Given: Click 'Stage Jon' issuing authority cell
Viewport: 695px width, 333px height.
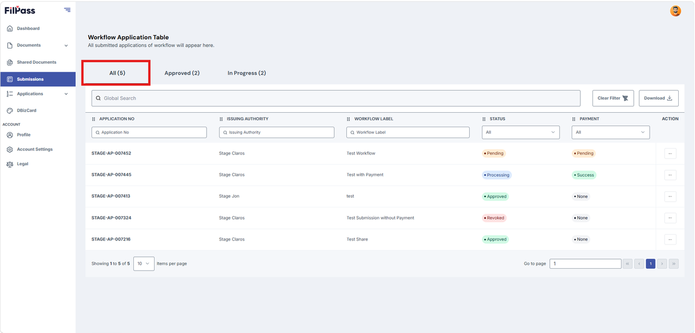Looking at the screenshot, I should pos(229,197).
